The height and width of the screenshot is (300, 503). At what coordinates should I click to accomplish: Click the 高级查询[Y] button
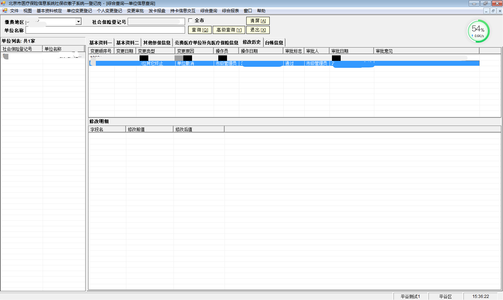(229, 30)
